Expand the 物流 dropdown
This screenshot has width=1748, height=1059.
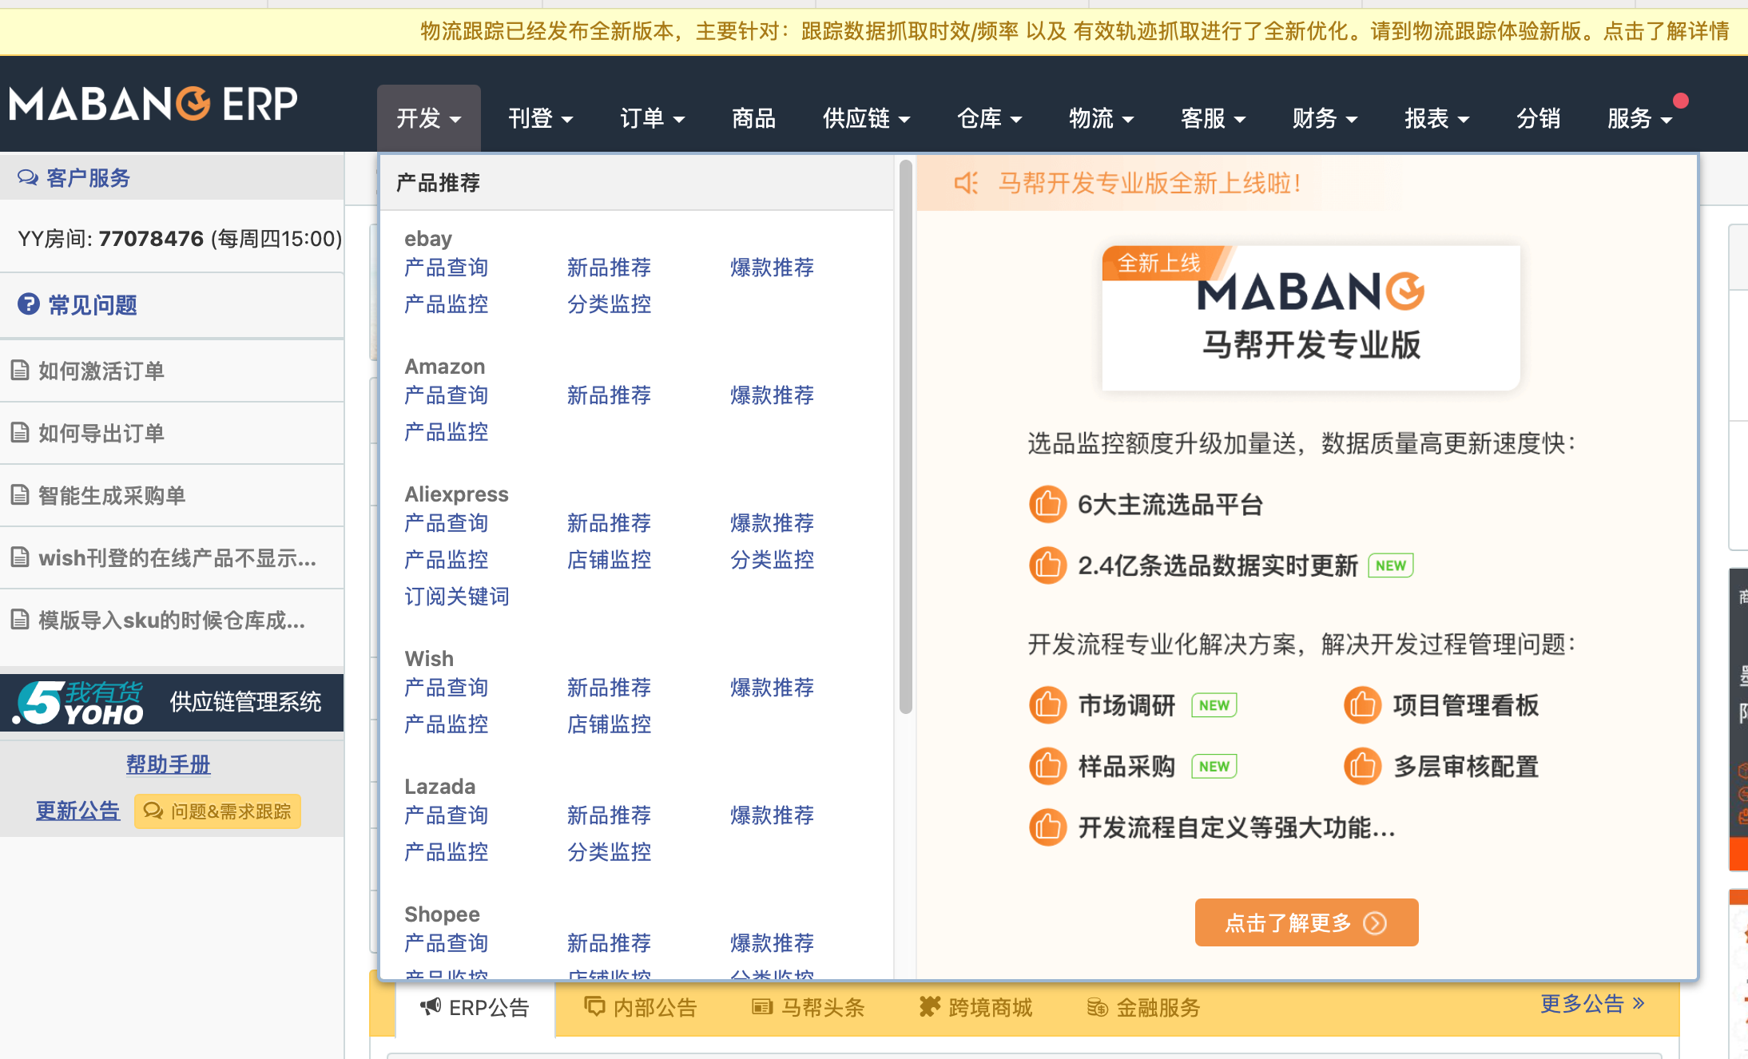(x=1100, y=118)
